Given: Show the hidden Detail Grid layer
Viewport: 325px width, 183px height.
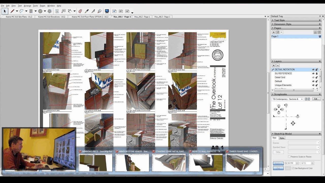Looking at the screenshot, I should point(313,77).
